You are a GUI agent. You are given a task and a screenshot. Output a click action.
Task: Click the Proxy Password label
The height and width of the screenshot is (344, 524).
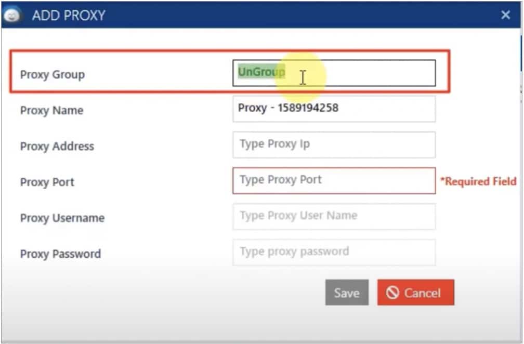(x=60, y=254)
